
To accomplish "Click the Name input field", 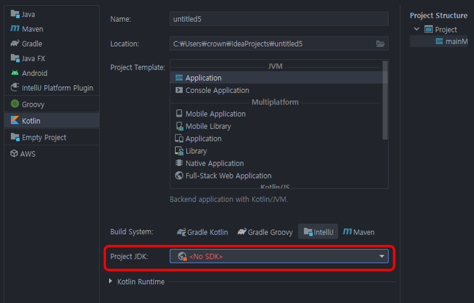I will 279,19.
